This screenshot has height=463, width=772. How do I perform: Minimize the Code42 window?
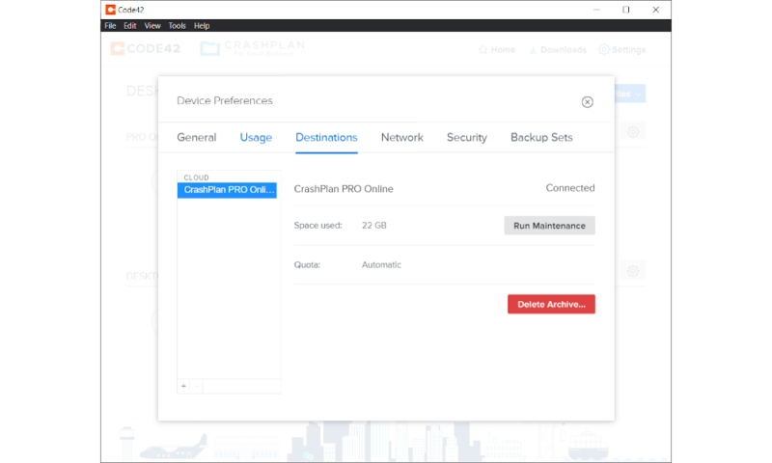click(x=596, y=10)
